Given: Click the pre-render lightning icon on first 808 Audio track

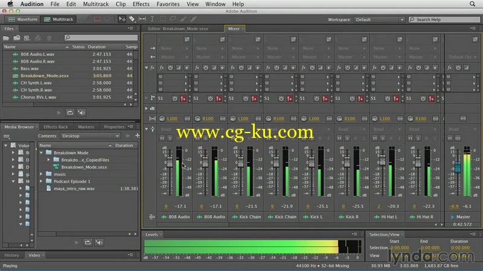Looking at the screenshot, I should 187,67.
